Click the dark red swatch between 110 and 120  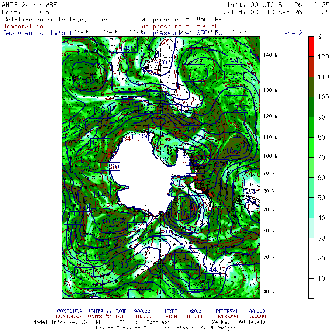point(311,67)
